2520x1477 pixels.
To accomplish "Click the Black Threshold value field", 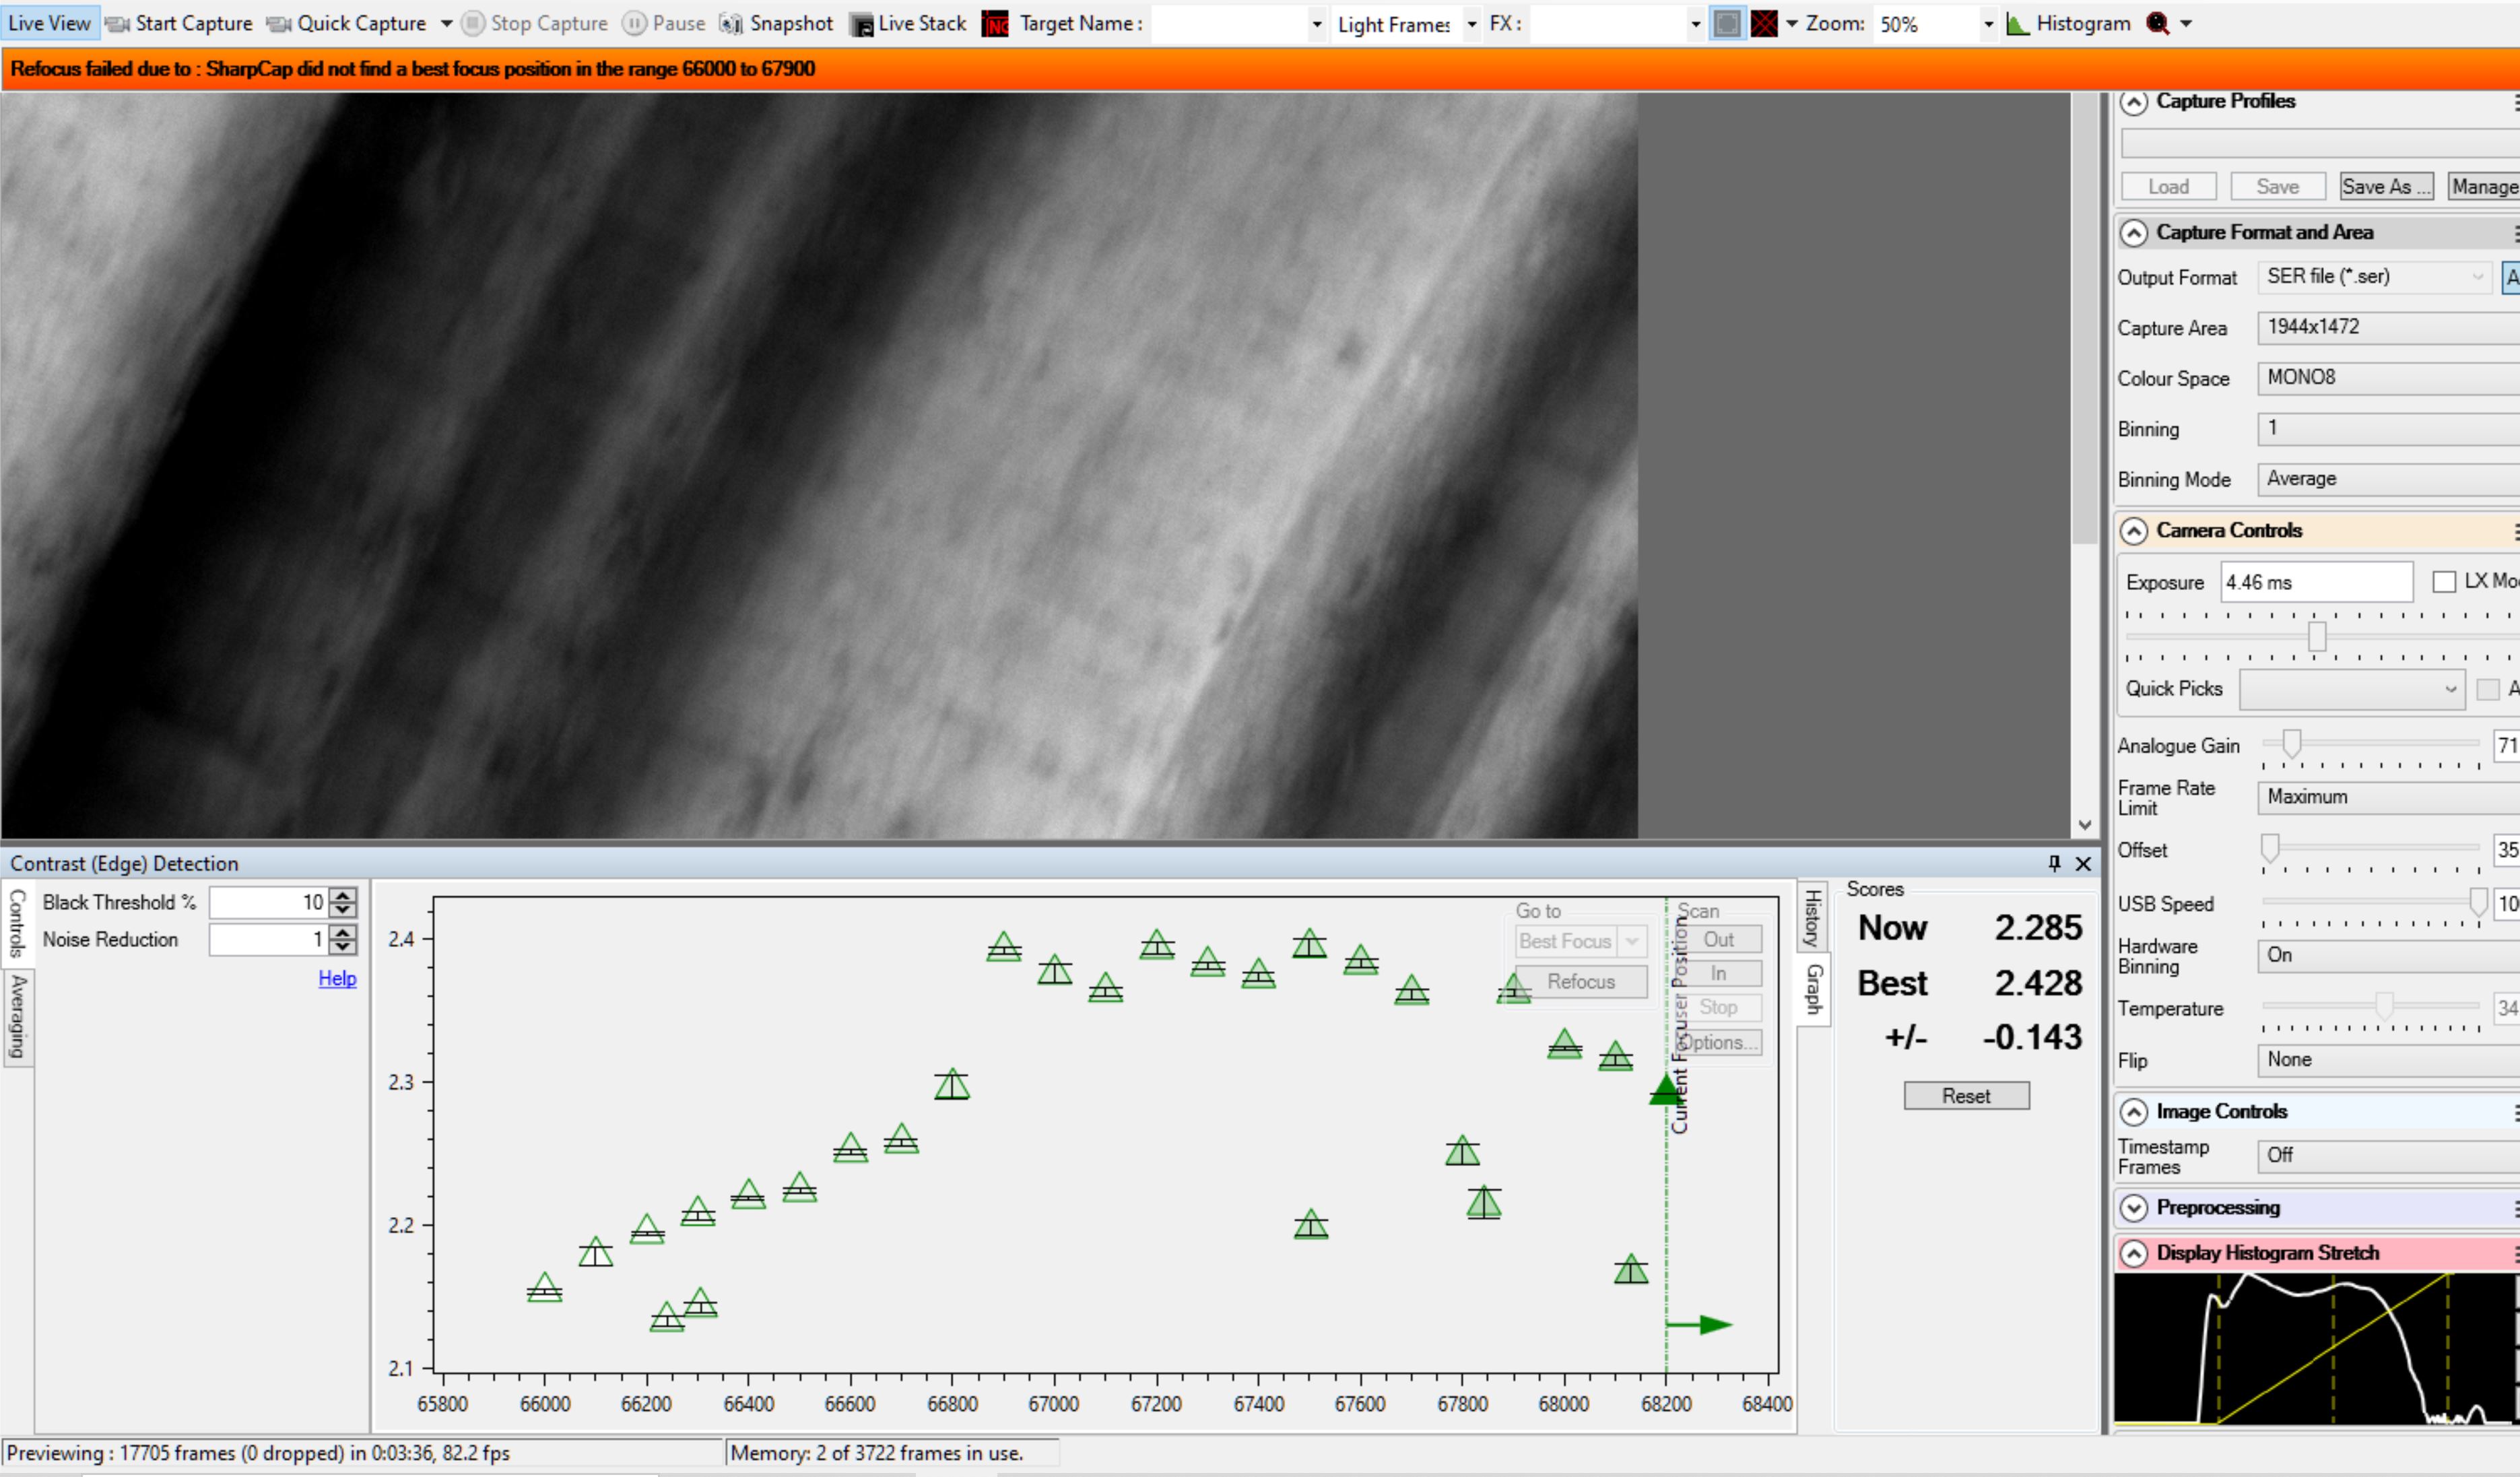I will 269,903.
